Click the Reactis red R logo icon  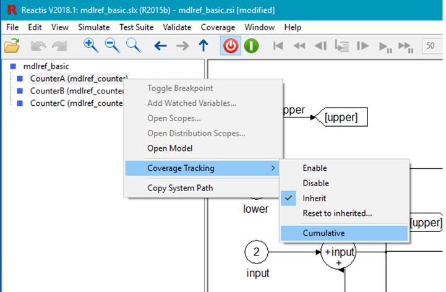click(12, 10)
